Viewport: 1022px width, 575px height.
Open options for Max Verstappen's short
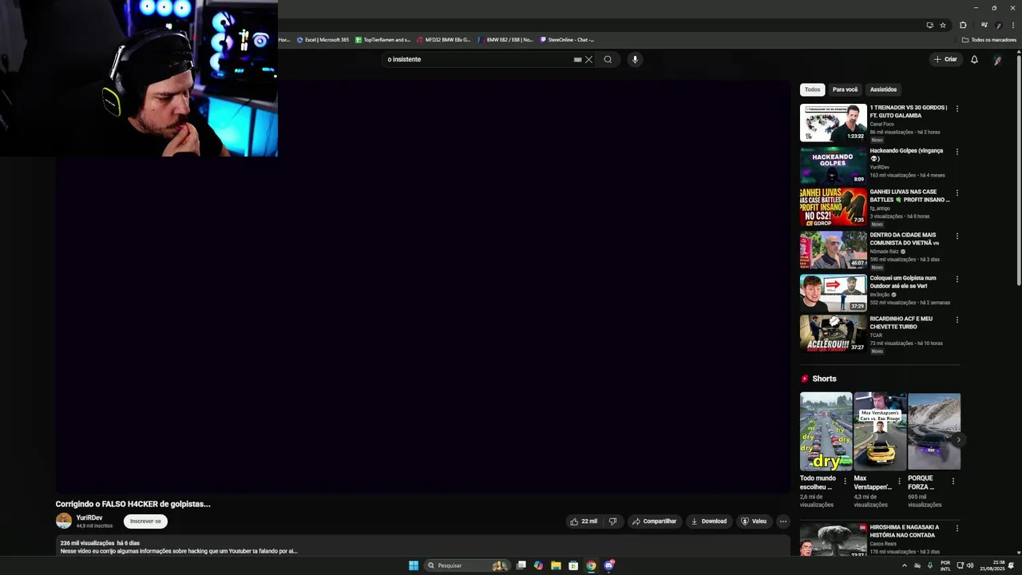pyautogui.click(x=899, y=481)
